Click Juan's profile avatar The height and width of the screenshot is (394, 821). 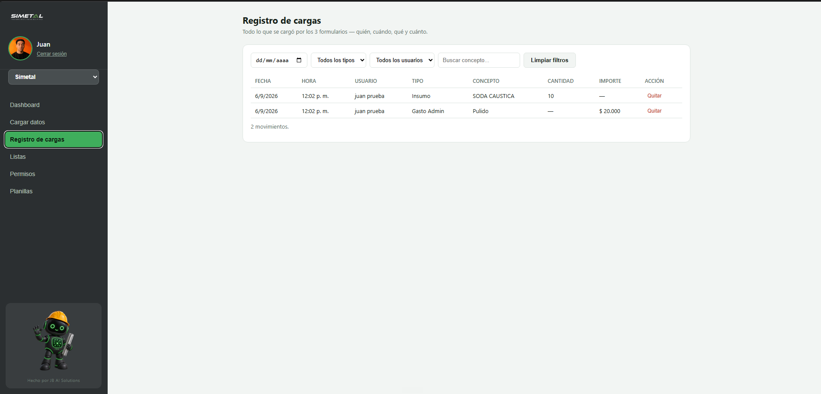click(20, 48)
